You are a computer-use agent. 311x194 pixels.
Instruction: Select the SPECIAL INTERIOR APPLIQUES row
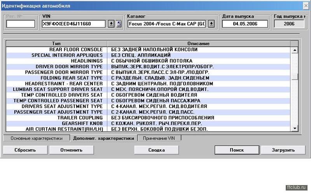click(x=148, y=55)
